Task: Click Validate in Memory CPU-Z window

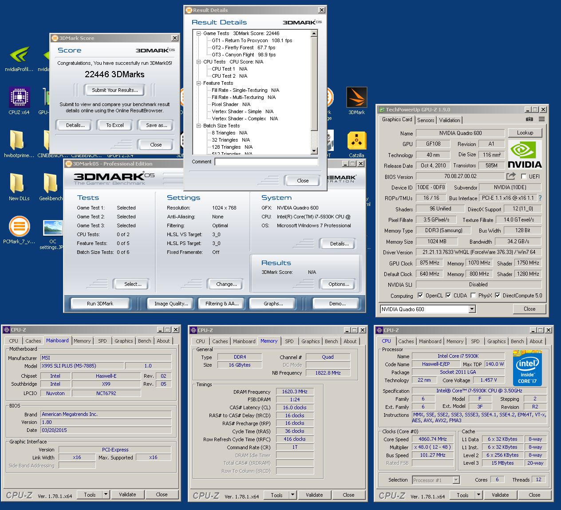Action: click(x=314, y=495)
